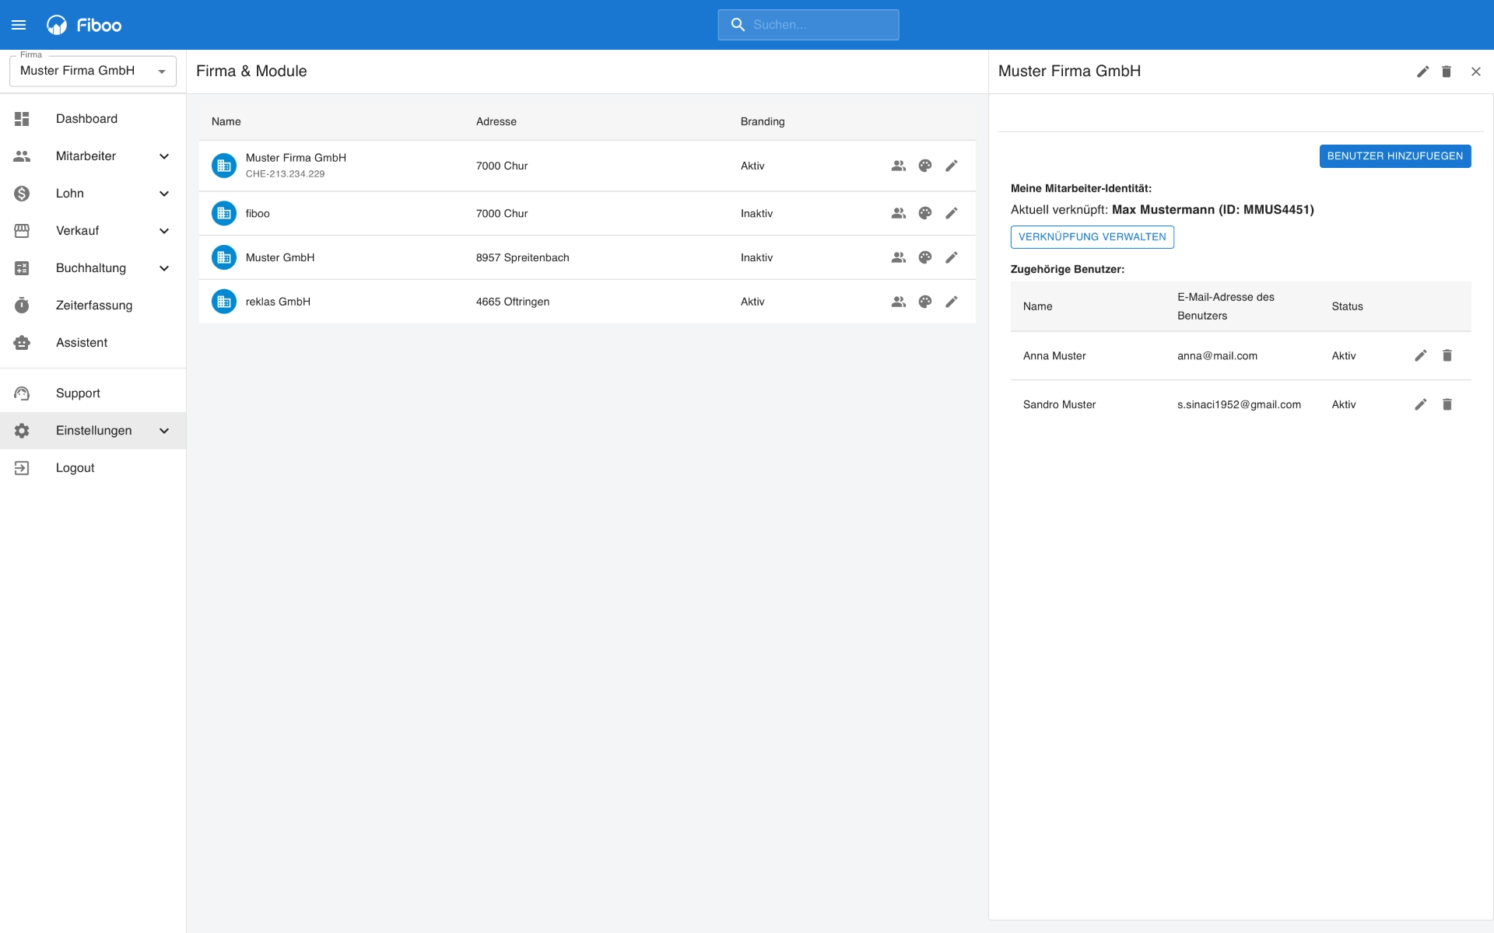1494x933 pixels.
Task: Open branding palette for Muster GmbH
Action: (925, 257)
